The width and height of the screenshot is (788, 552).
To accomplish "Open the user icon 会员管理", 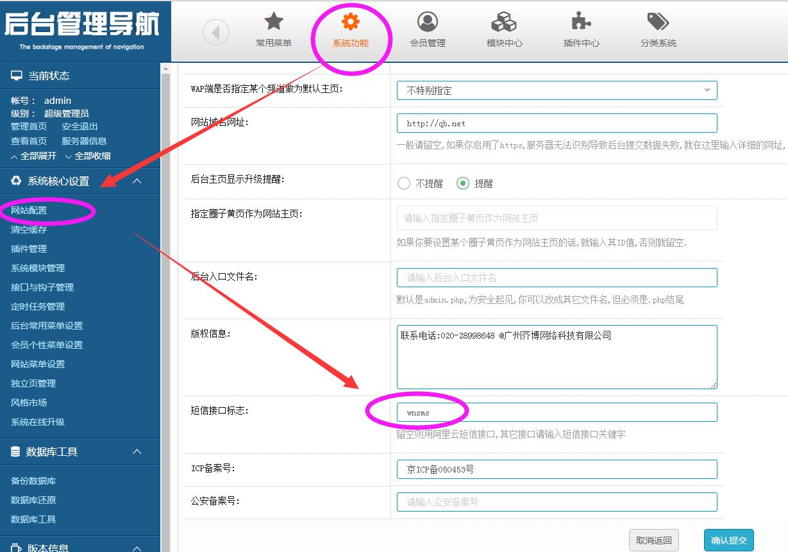I will tap(428, 22).
